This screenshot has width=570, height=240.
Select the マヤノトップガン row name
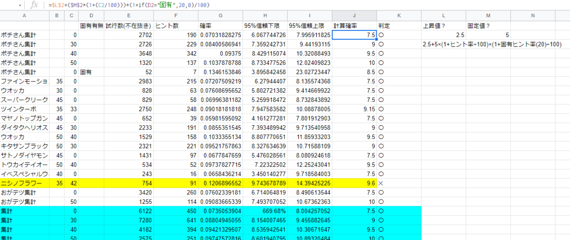coord(24,118)
